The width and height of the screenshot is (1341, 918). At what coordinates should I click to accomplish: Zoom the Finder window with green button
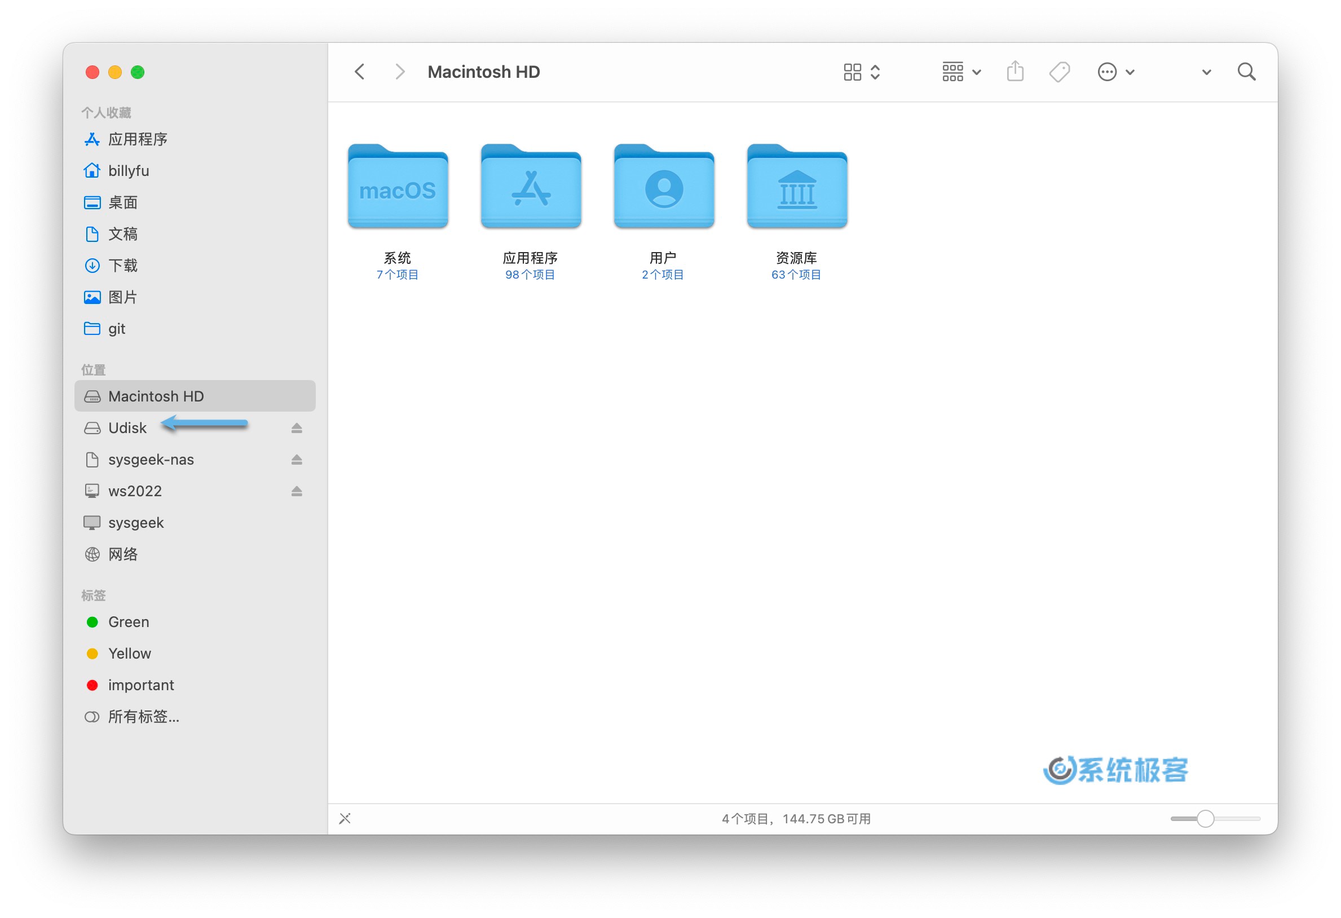click(138, 72)
